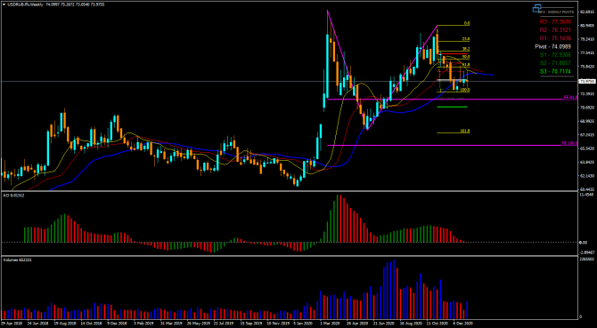Click the white Pivot level label
Viewport: 597px width, 328px height.
[x=552, y=47]
